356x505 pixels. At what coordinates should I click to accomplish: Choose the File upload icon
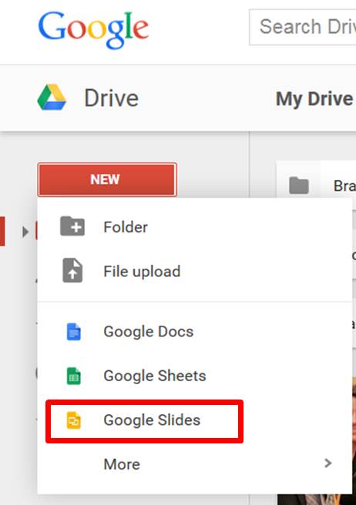click(x=72, y=270)
